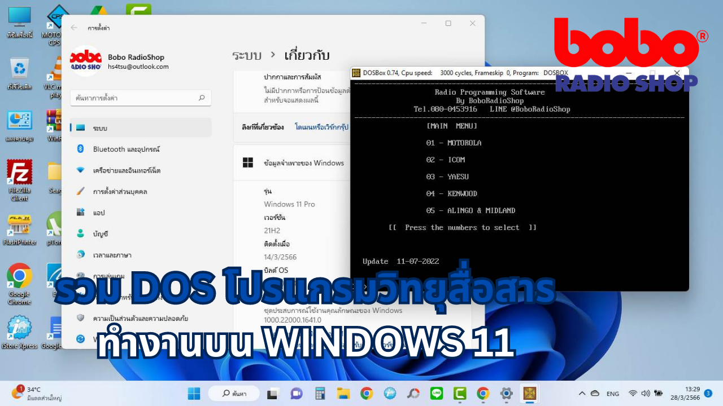Select the พีซีเครื่องนี้ (This PC) desktop icon
The height and width of the screenshot is (406, 723).
[x=19, y=22]
